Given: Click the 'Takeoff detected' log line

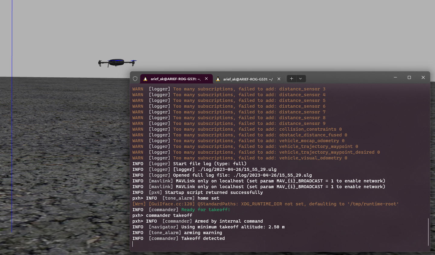Looking at the screenshot, I should [203, 238].
